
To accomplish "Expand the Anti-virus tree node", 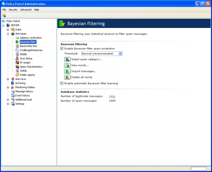I will click(x=8, y=79).
